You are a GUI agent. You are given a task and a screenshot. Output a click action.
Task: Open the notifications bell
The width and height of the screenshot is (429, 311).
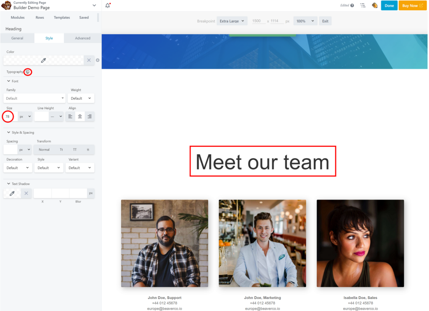click(x=108, y=5)
